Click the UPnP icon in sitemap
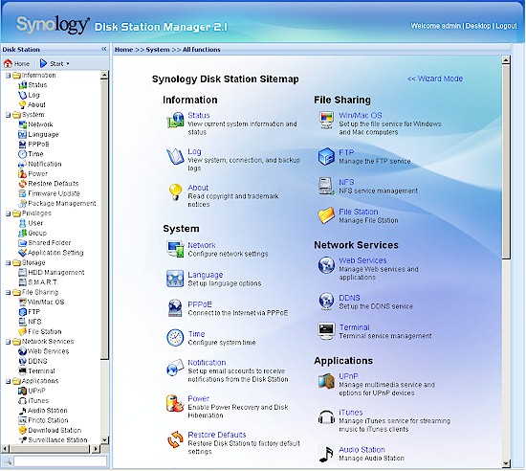This screenshot has height=471, width=526. pyautogui.click(x=326, y=381)
